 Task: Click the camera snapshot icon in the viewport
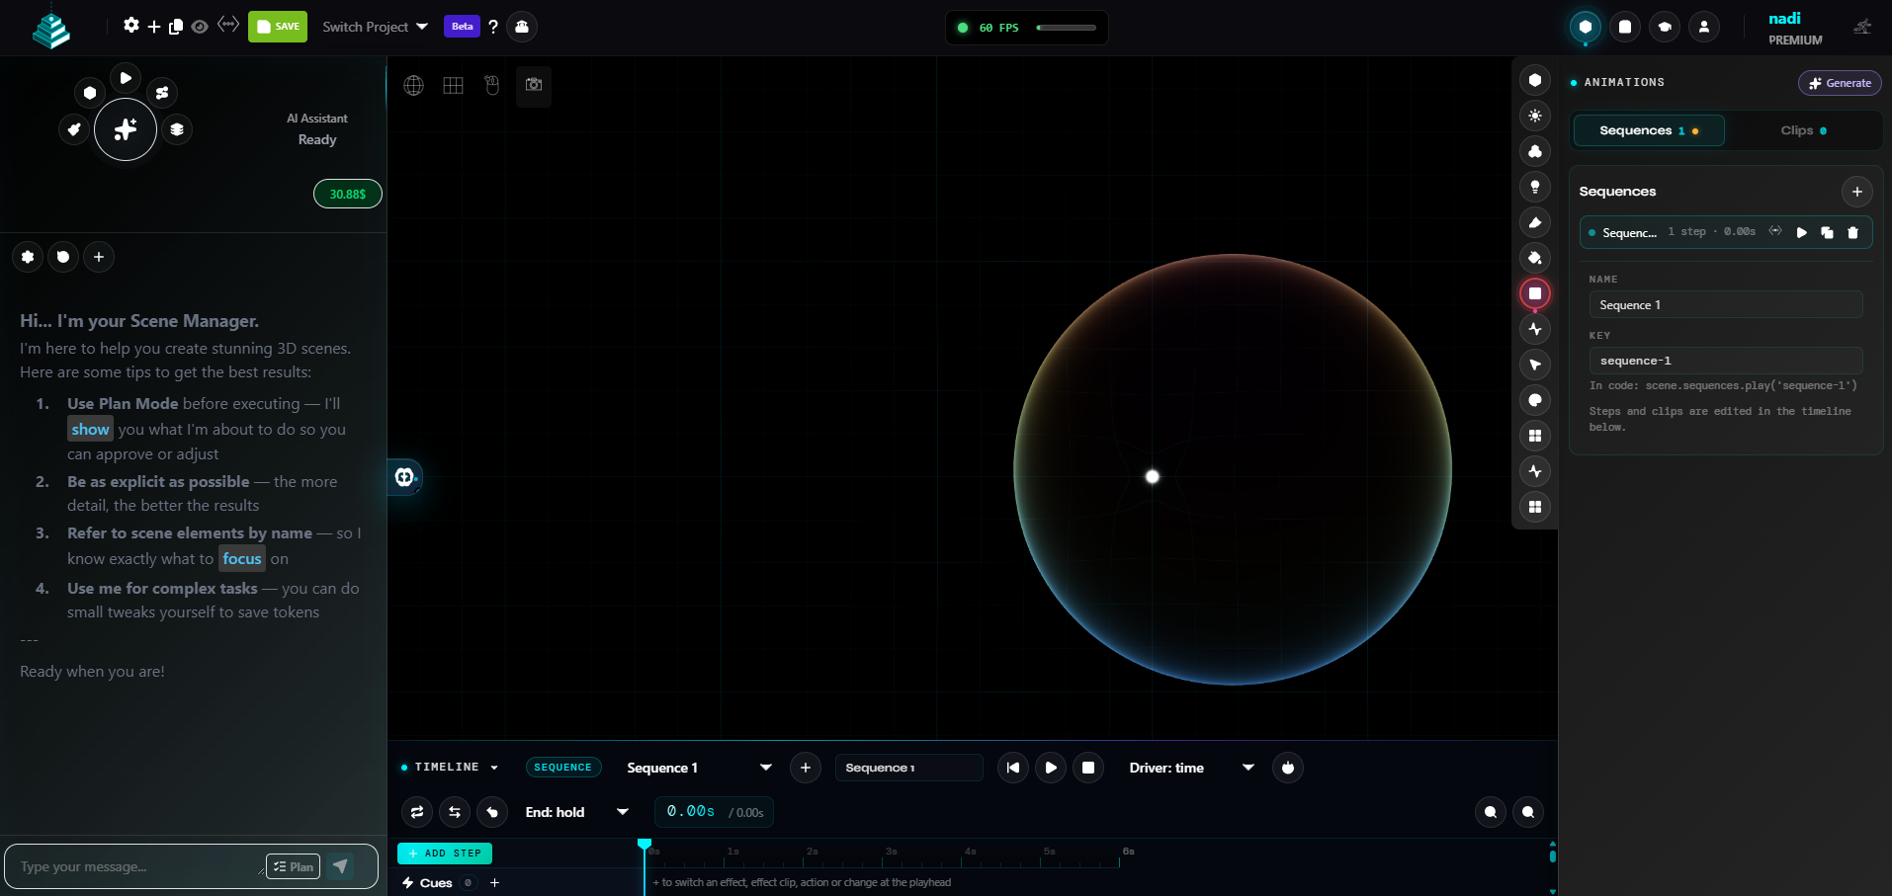[534, 86]
